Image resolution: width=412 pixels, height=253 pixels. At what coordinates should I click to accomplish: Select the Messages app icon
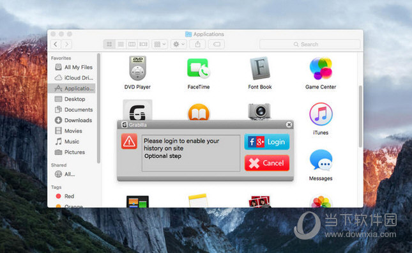coord(321,160)
